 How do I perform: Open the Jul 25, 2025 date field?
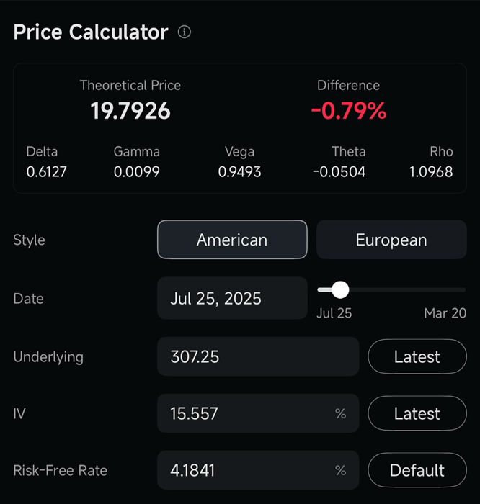click(x=232, y=298)
